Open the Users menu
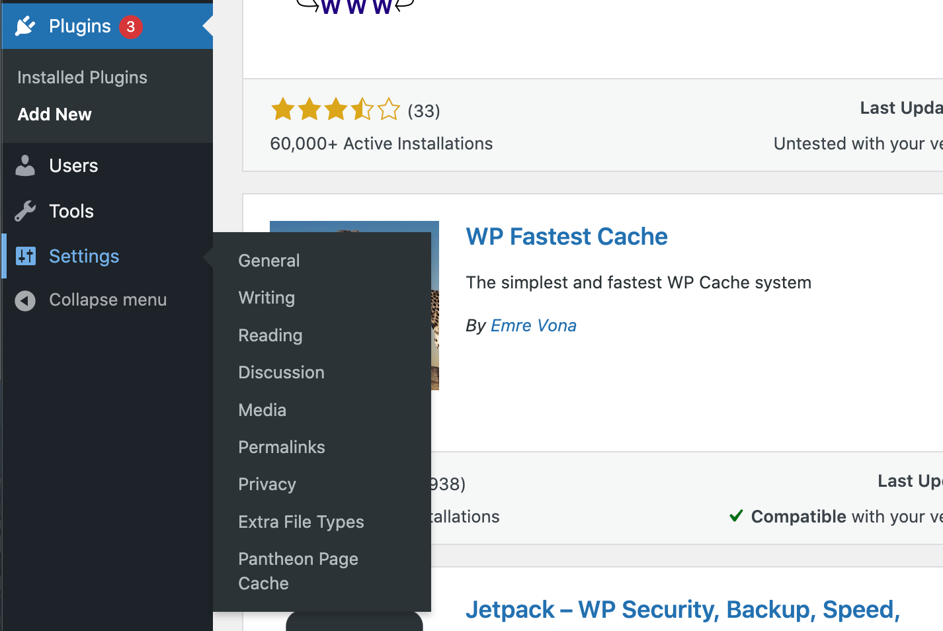The width and height of the screenshot is (943, 631). coord(107,165)
